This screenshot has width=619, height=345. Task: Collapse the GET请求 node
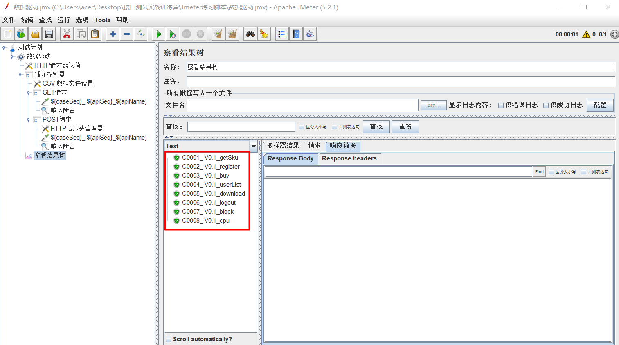[28, 92]
